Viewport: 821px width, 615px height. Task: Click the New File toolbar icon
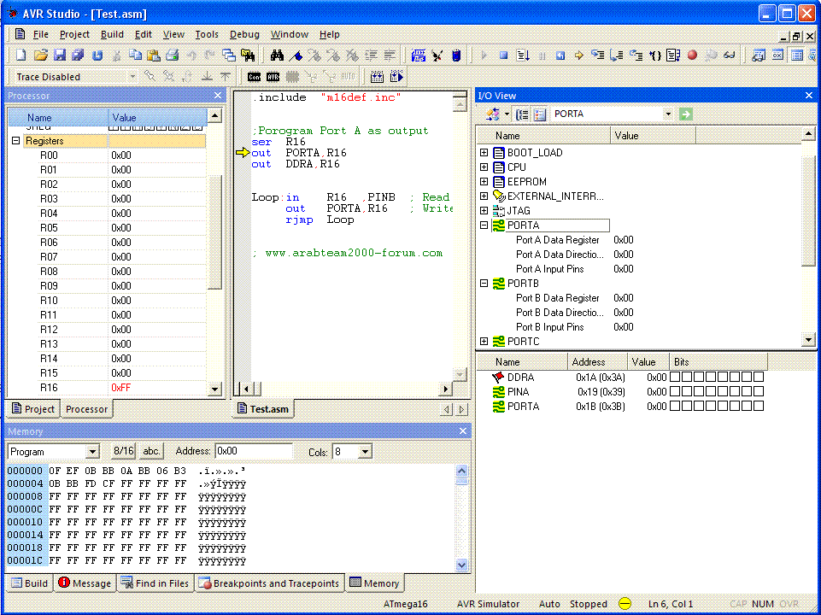point(21,55)
